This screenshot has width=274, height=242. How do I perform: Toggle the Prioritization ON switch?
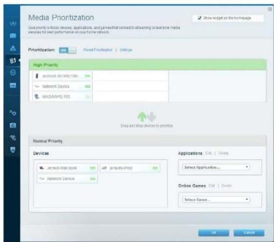coord(68,50)
